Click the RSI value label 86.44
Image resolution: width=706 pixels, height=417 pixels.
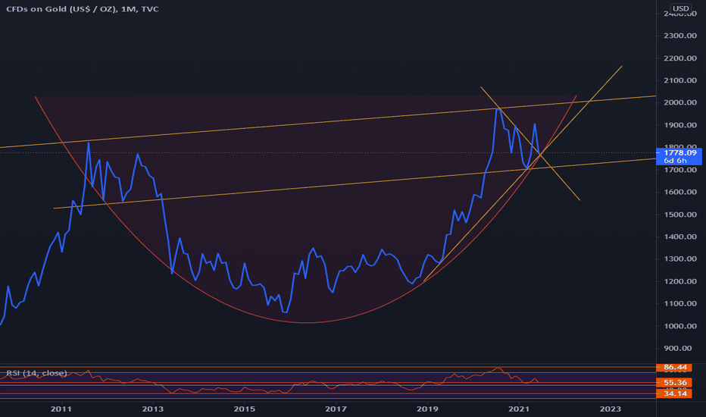(x=675, y=368)
